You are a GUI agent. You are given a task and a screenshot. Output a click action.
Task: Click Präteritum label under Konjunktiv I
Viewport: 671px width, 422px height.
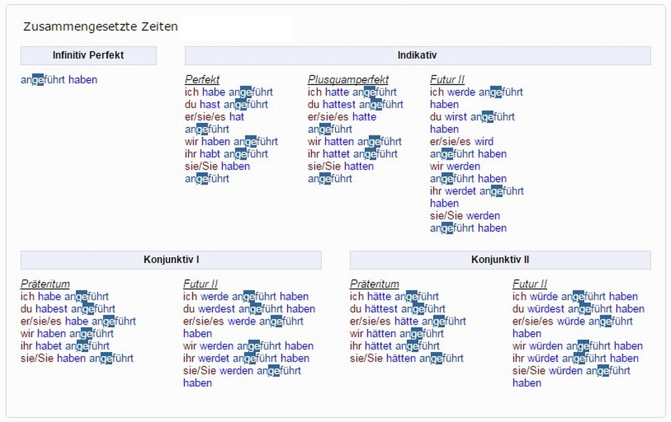point(45,284)
